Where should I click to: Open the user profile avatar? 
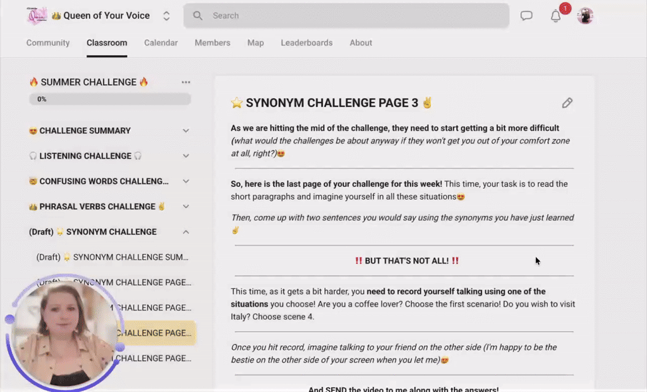click(585, 16)
